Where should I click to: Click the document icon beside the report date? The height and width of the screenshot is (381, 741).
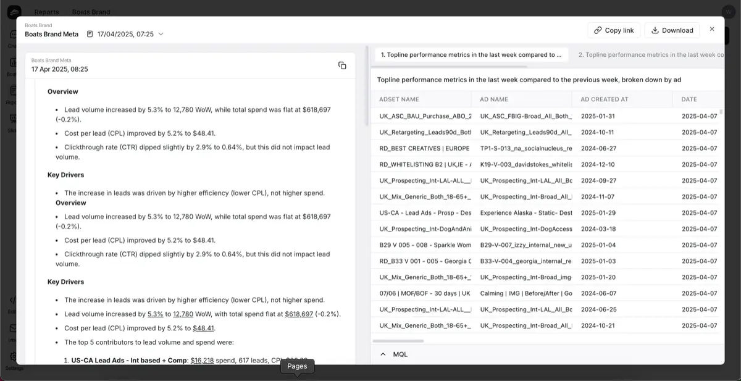90,34
